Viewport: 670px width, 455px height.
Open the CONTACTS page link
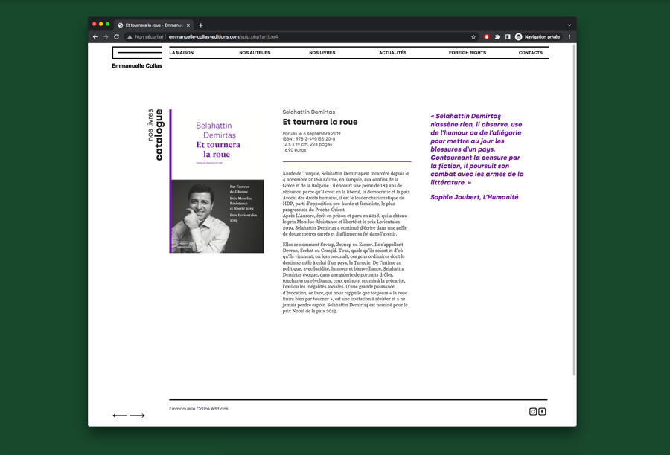pyautogui.click(x=530, y=53)
